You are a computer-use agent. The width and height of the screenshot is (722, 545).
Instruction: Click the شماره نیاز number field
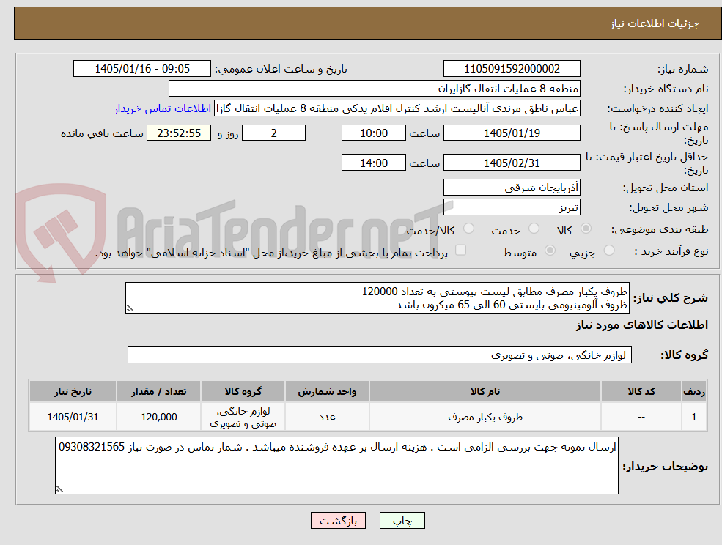coord(512,69)
